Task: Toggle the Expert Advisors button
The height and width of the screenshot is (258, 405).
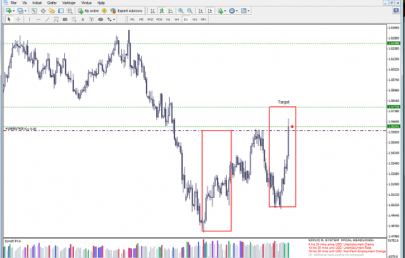Action: [x=126, y=11]
